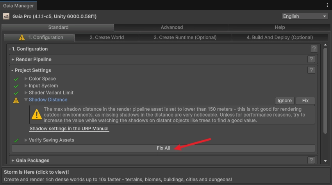
Task: Open help for Project Settings panel
Action: [311, 70]
